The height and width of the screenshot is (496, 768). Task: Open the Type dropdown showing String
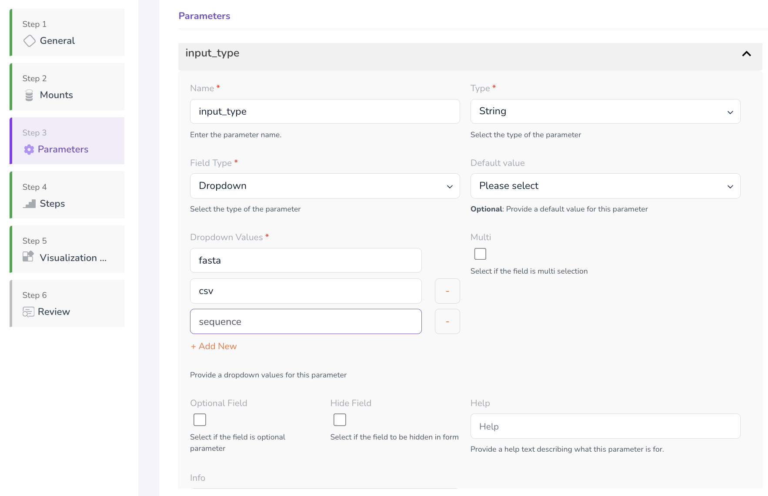605,112
